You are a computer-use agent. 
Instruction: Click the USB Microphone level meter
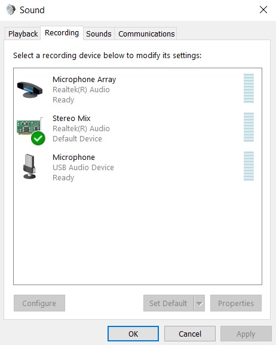249,166
